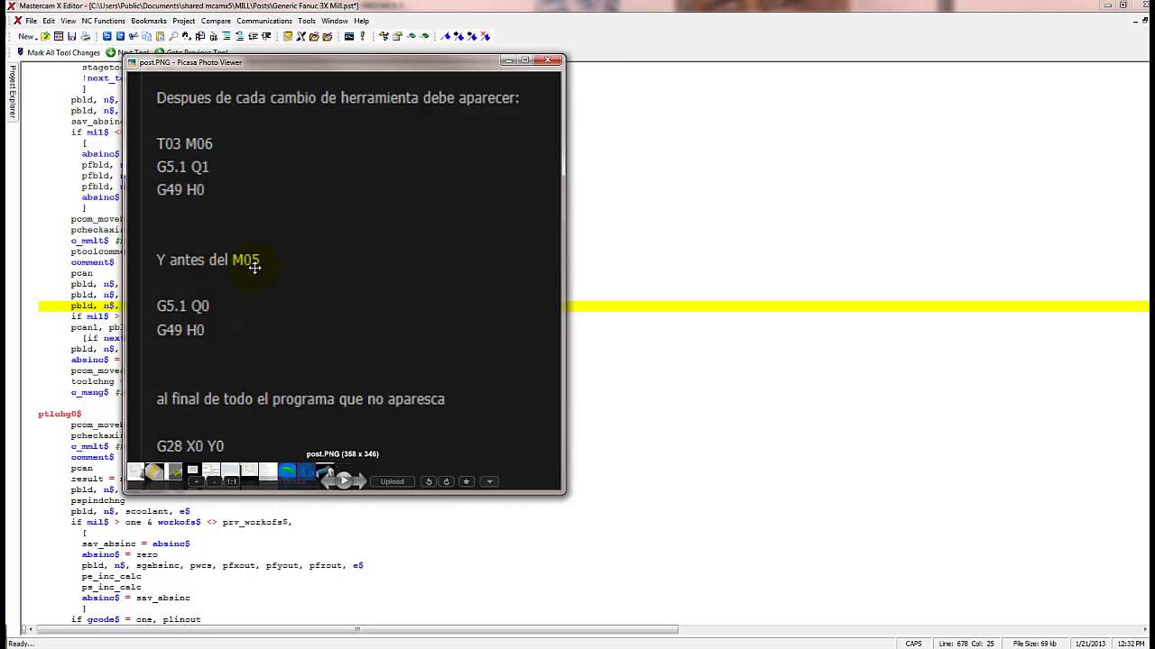Click the yellow bookmark note icon in the toolbar

coord(288,37)
